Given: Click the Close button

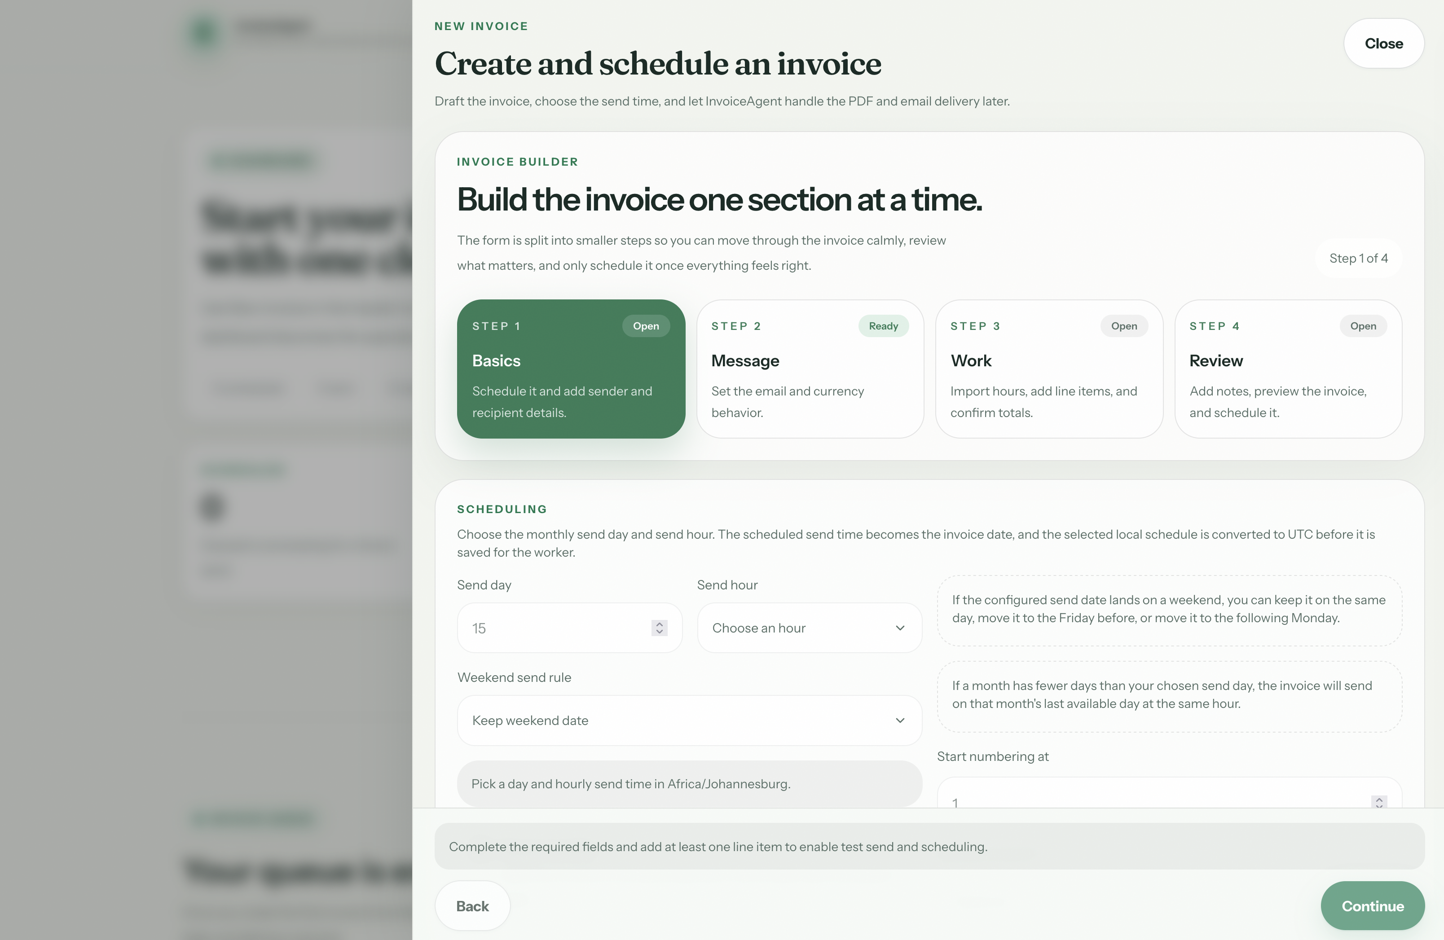Looking at the screenshot, I should click(1384, 43).
